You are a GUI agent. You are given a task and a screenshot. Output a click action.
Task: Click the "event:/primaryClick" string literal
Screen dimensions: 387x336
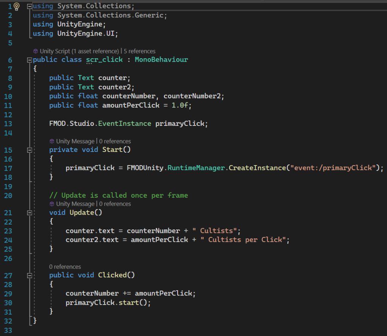coord(333,168)
